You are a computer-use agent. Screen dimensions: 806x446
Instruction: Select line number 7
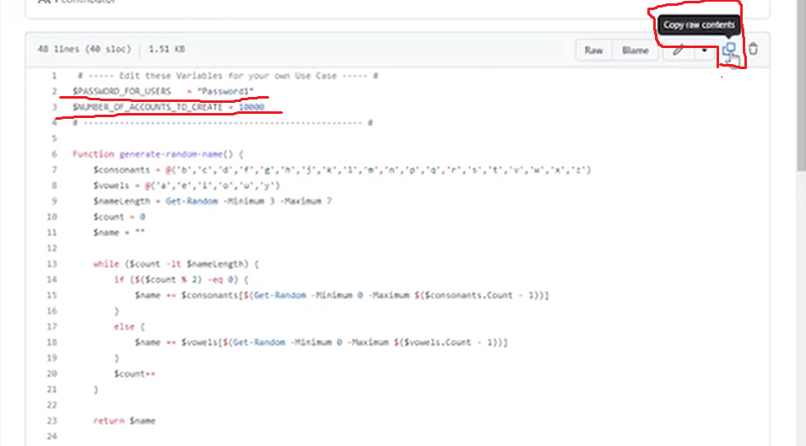click(54, 169)
